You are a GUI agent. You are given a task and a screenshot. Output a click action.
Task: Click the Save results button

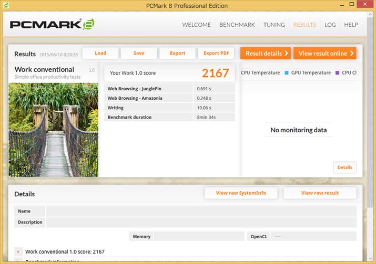tap(139, 53)
